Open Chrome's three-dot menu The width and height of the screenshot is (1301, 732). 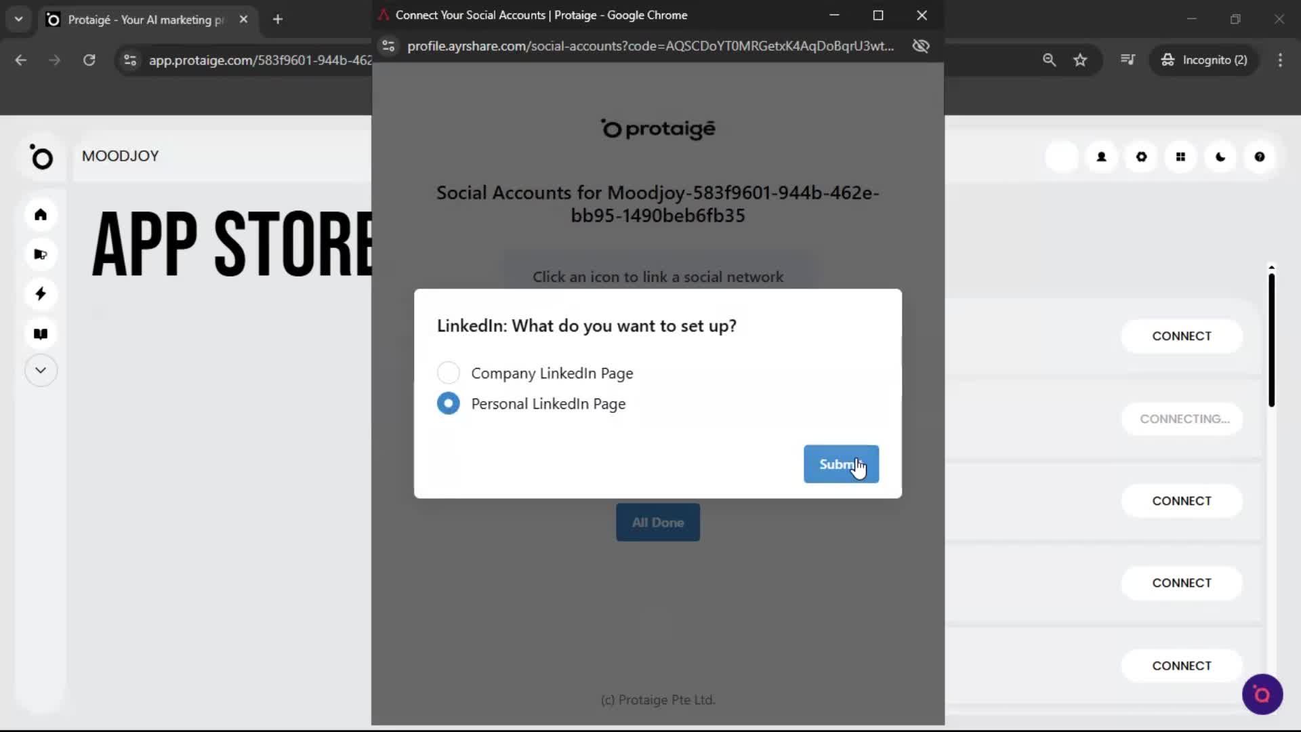(1280, 60)
